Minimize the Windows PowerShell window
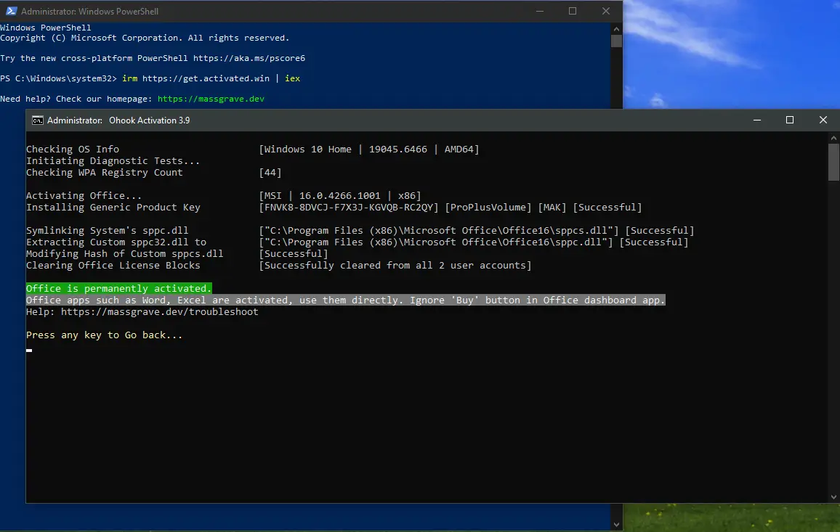This screenshot has height=532, width=840. tap(539, 11)
